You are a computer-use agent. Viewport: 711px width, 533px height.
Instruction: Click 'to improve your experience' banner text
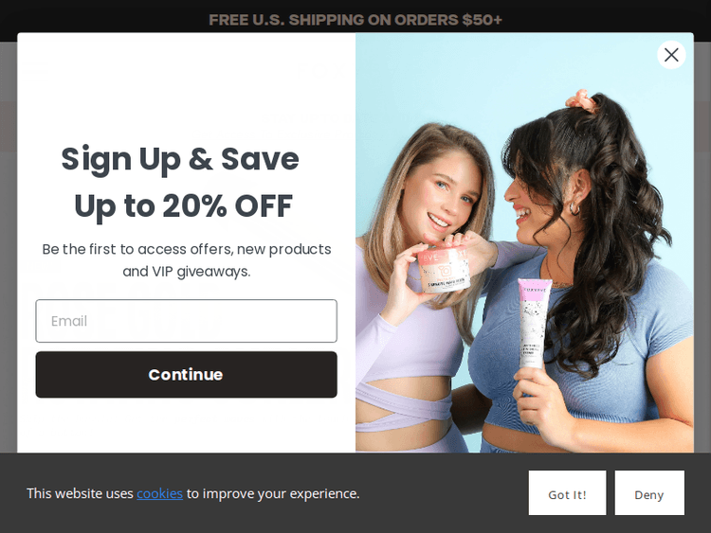click(273, 493)
